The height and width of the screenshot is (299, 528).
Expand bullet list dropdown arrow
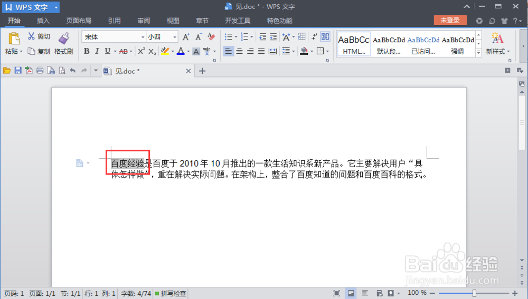(235, 37)
